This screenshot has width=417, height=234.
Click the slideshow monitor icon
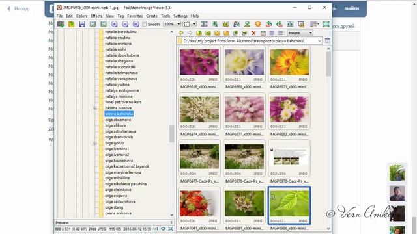(301, 24)
